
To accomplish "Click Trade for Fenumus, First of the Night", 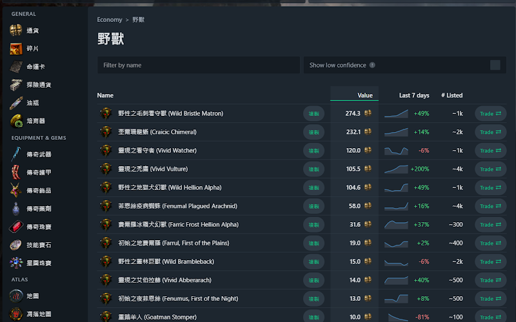I will tap(490, 298).
